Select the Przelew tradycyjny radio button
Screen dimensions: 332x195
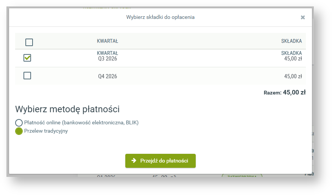click(x=19, y=132)
